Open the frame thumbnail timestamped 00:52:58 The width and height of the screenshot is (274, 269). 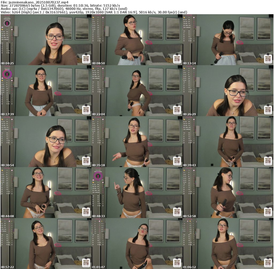point(228,193)
